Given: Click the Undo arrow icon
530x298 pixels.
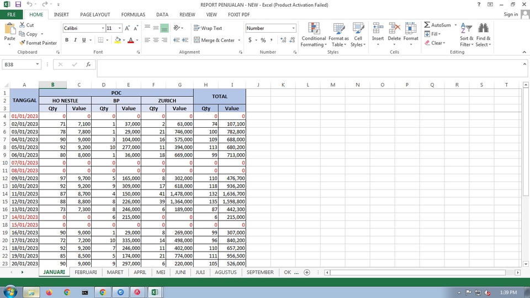Looking at the screenshot, I should tap(29, 4).
